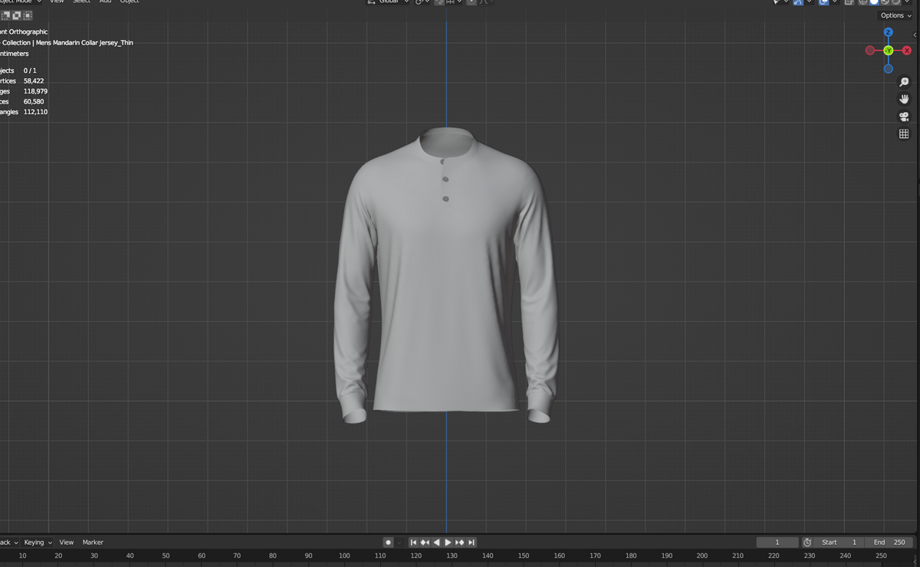
Task: Toggle the preview range clock icon
Action: 807,542
